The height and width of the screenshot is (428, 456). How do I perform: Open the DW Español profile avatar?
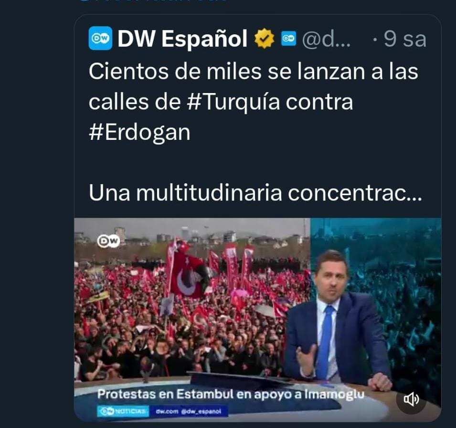(x=100, y=38)
